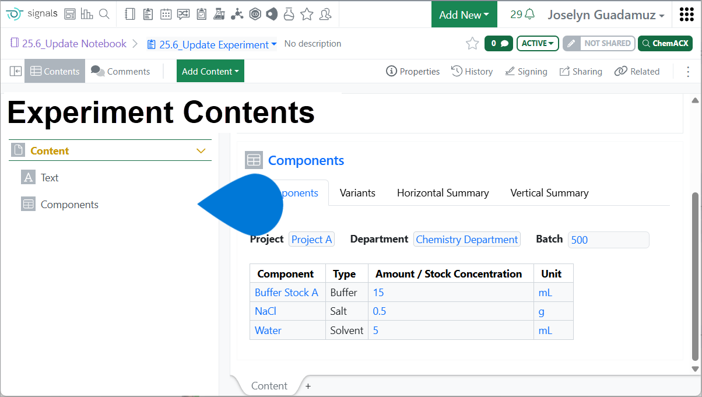Open the search magnifier in top bar
The width and height of the screenshot is (702, 397).
pyautogui.click(x=104, y=14)
